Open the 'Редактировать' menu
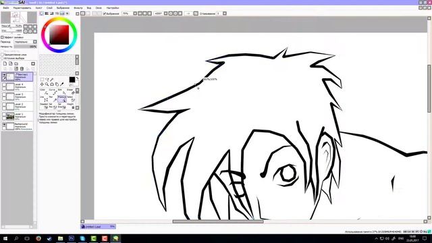 pos(22,8)
